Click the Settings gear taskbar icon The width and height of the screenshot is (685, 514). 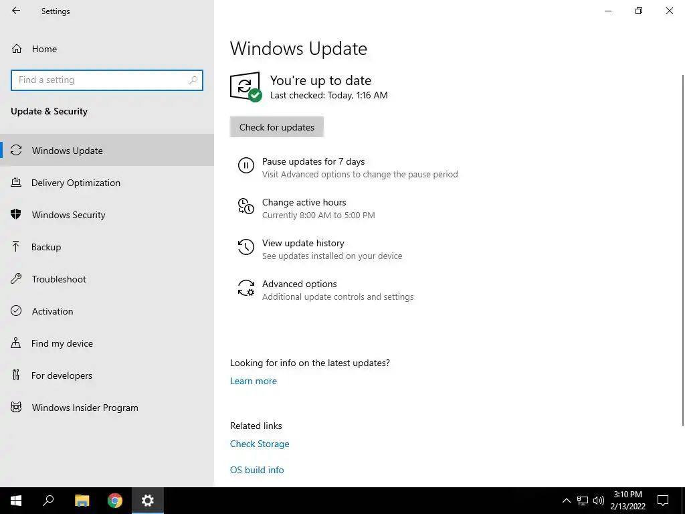(148, 501)
